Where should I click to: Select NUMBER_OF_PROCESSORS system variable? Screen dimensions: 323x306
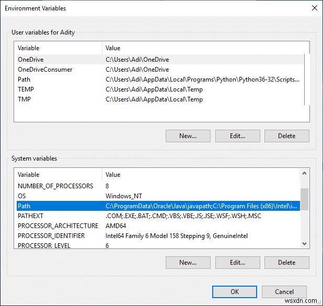(x=158, y=186)
